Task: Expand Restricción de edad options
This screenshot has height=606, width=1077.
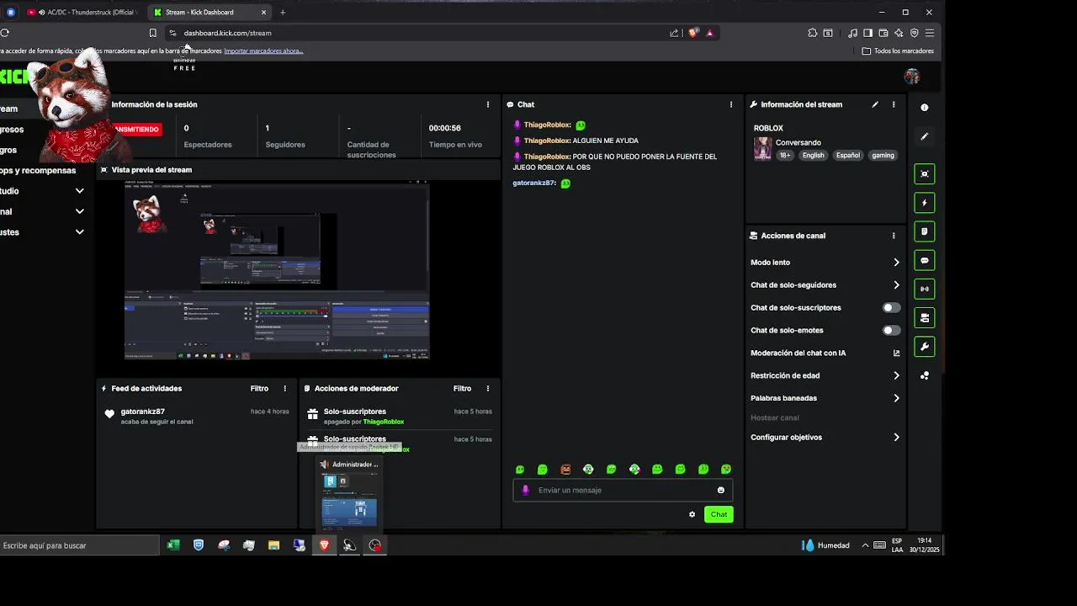Action: click(x=896, y=375)
